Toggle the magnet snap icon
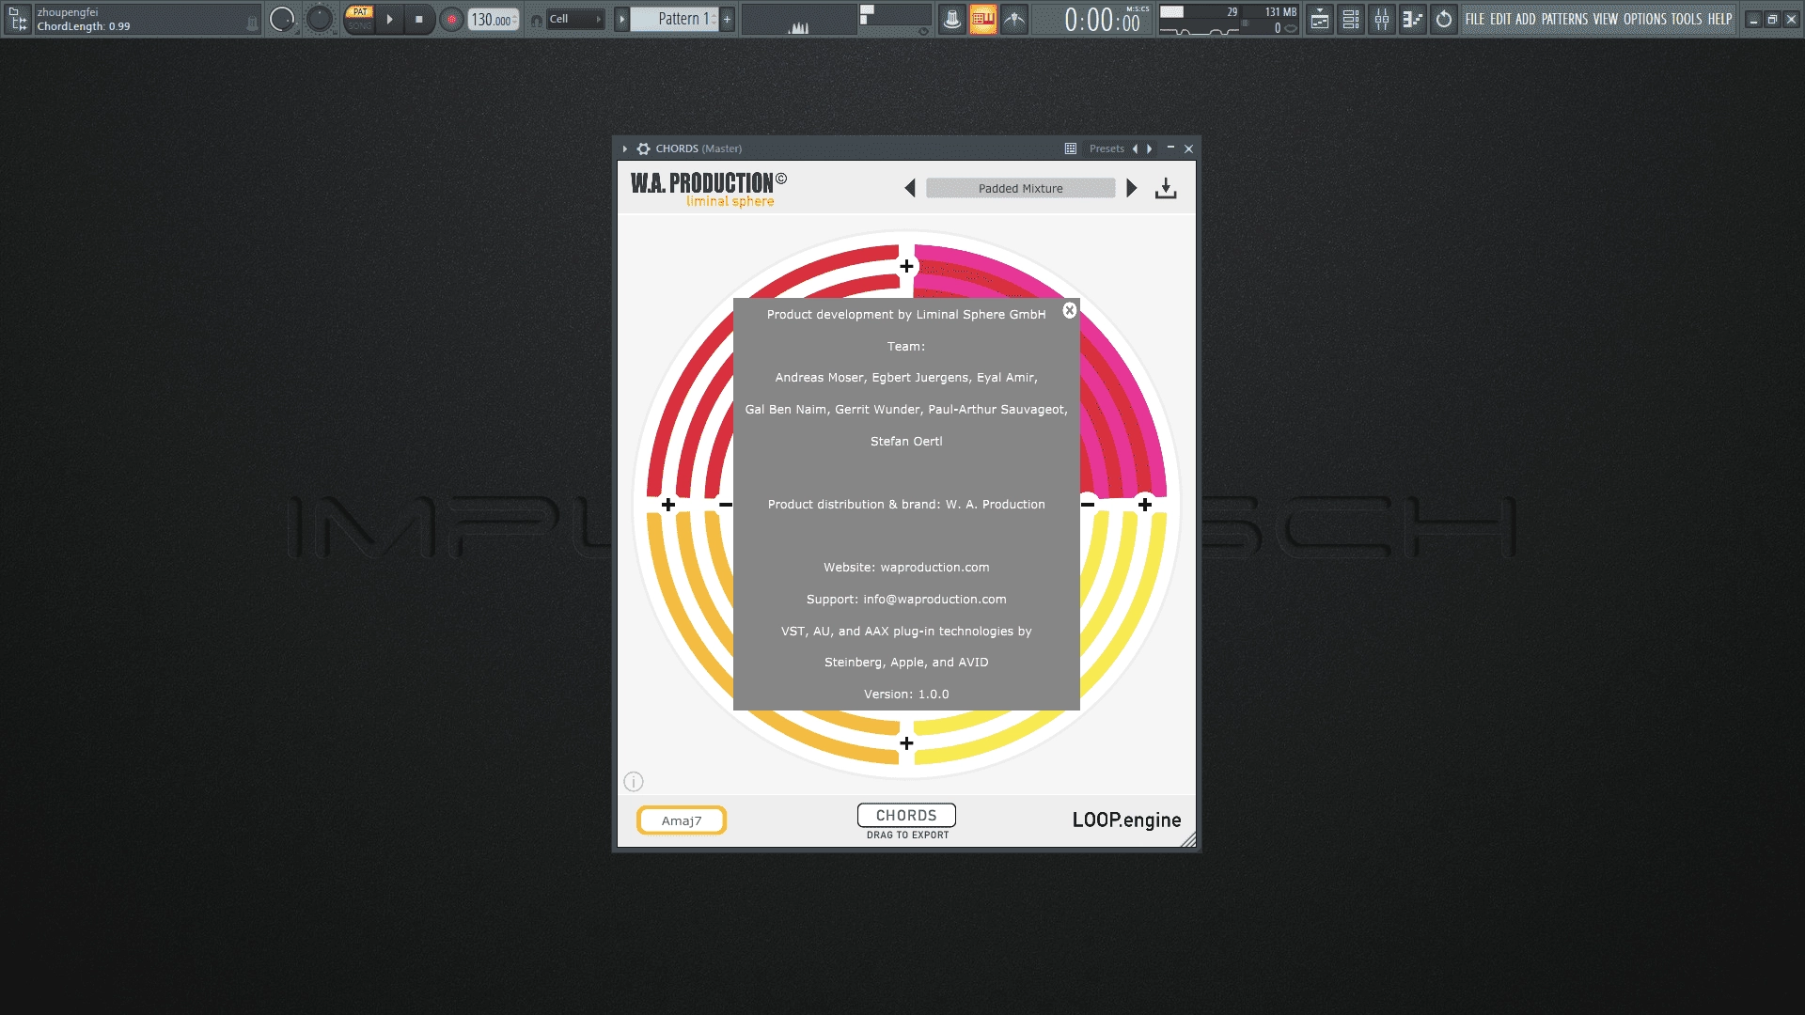Viewport: 1805px width, 1015px height. (536, 20)
